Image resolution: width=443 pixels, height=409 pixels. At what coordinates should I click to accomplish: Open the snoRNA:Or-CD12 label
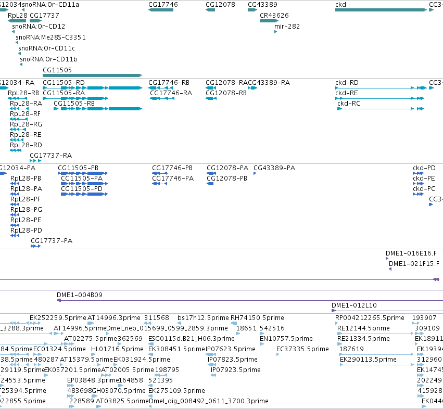coord(39,27)
